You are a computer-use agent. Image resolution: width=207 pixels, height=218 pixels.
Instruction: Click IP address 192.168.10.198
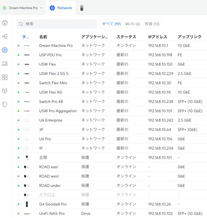(x=160, y=55)
